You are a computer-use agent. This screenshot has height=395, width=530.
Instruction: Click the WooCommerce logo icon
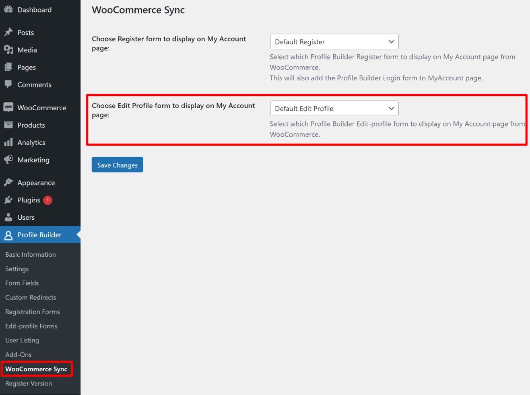[8, 107]
